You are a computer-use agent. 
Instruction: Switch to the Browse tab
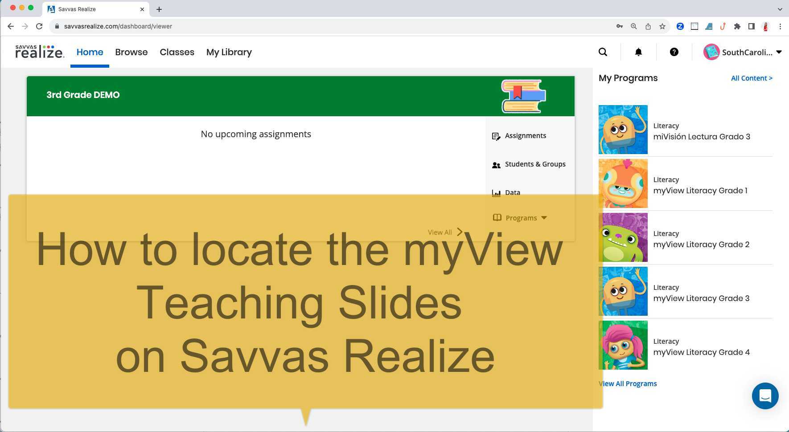[x=131, y=52]
